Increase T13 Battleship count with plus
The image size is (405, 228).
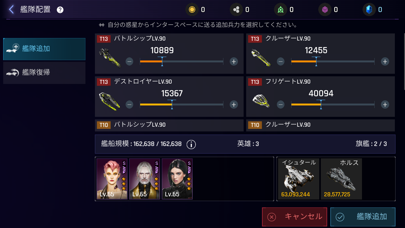point(234,61)
